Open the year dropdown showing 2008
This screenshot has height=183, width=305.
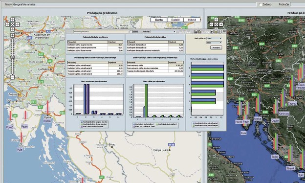point(214,43)
